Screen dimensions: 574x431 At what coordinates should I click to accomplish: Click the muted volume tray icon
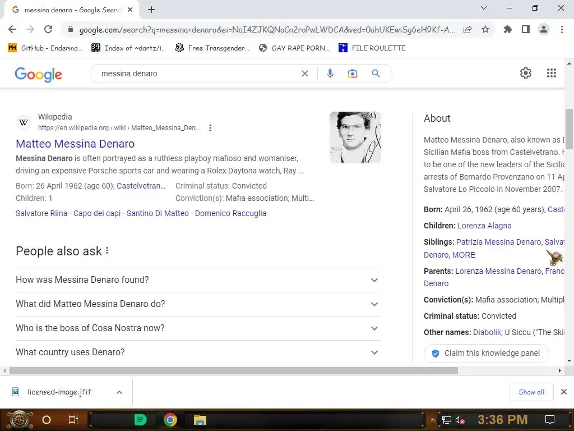(x=460, y=420)
